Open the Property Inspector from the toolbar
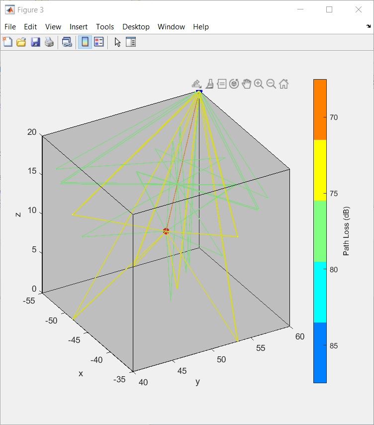The image size is (374, 425). point(131,42)
